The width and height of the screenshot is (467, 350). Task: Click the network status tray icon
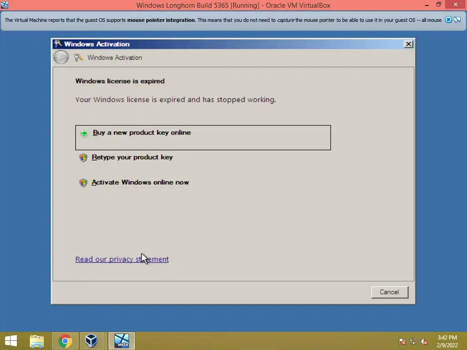pyautogui.click(x=413, y=341)
